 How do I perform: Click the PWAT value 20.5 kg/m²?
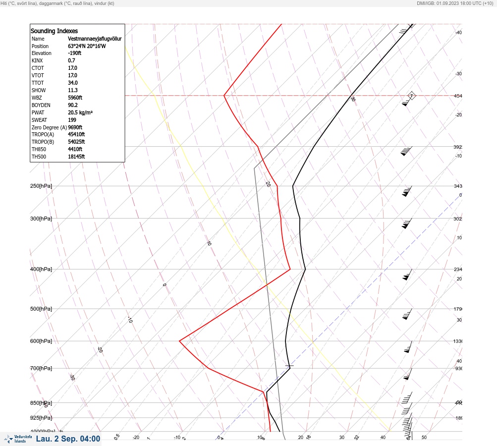(80, 112)
